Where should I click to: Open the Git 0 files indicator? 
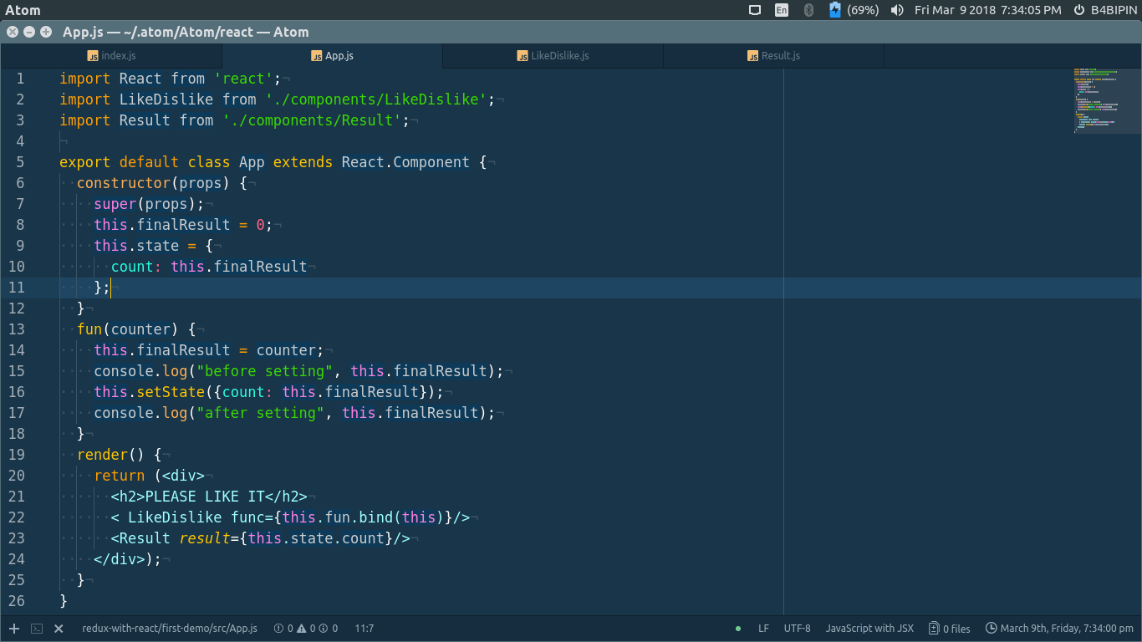click(x=948, y=628)
